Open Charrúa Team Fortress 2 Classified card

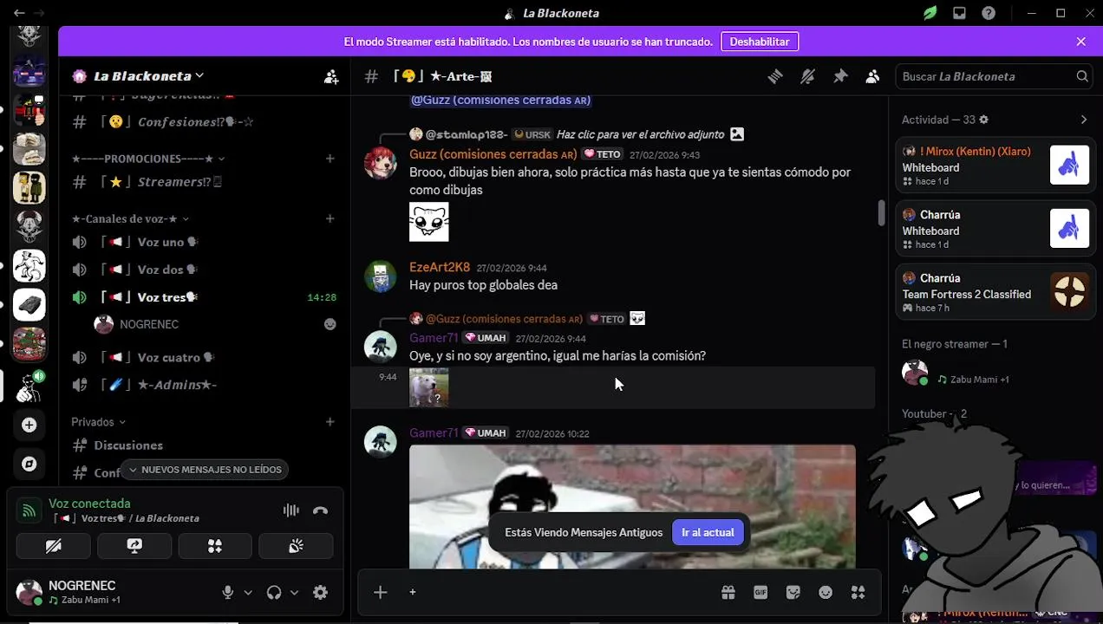[995, 292]
